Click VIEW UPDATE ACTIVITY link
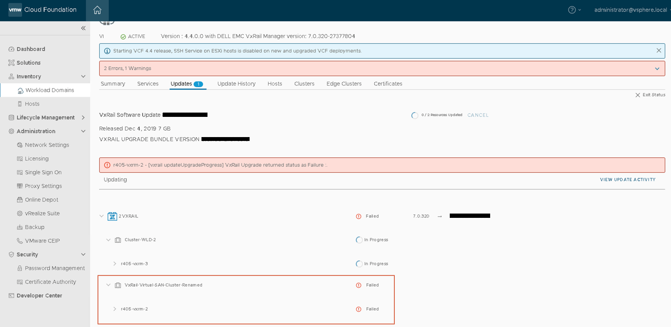Viewport: 671px width, 327px height. pyautogui.click(x=627, y=180)
